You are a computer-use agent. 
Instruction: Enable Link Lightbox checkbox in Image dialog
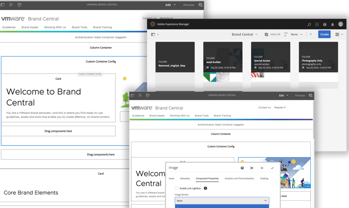176,188
